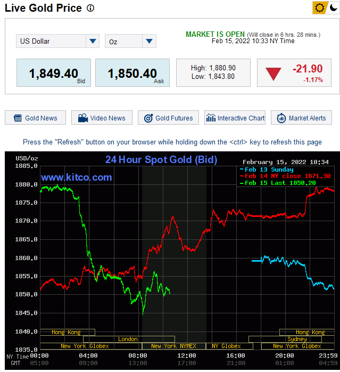Switch to dark mode moon icon

click(334, 7)
